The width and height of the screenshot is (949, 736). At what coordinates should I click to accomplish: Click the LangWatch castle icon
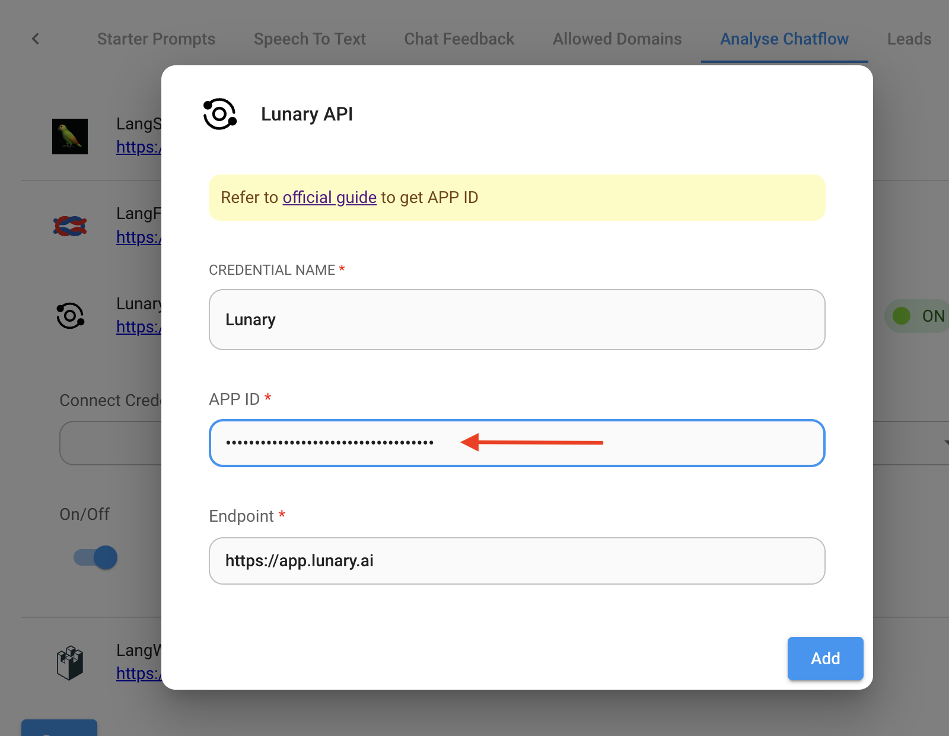pyautogui.click(x=70, y=662)
